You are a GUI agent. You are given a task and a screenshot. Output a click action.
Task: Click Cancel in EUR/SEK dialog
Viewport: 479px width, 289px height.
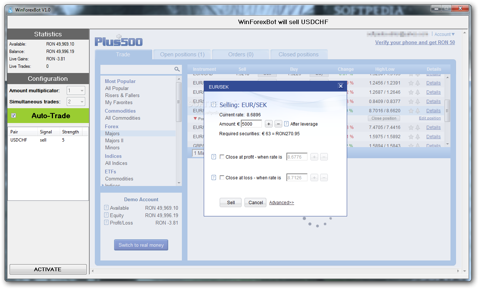pos(256,203)
